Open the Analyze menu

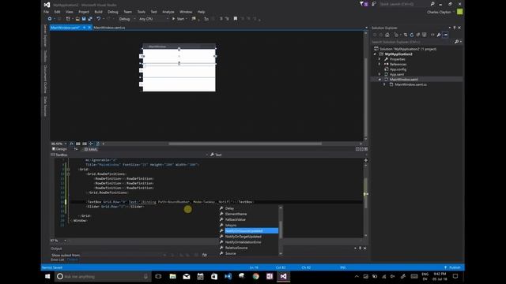pyautogui.click(x=168, y=12)
